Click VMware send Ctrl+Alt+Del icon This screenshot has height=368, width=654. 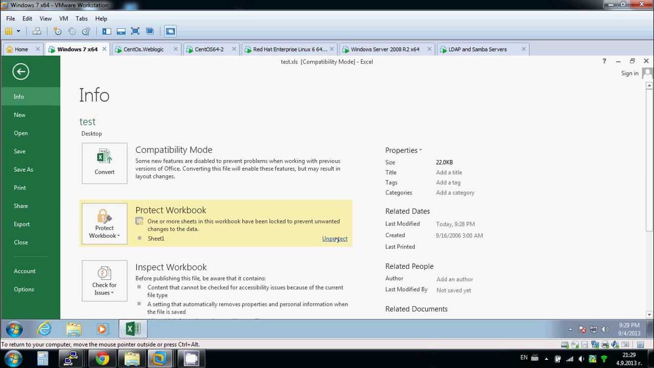(x=37, y=31)
